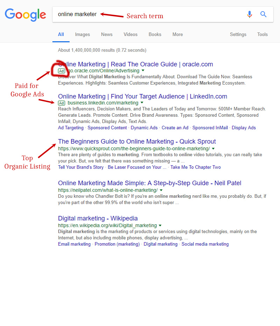
Task: Click the en.wikipedia.org green URL text
Action: coord(107,226)
